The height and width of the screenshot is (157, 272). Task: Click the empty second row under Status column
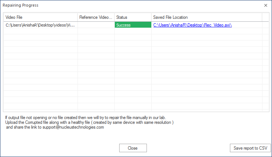point(133,31)
